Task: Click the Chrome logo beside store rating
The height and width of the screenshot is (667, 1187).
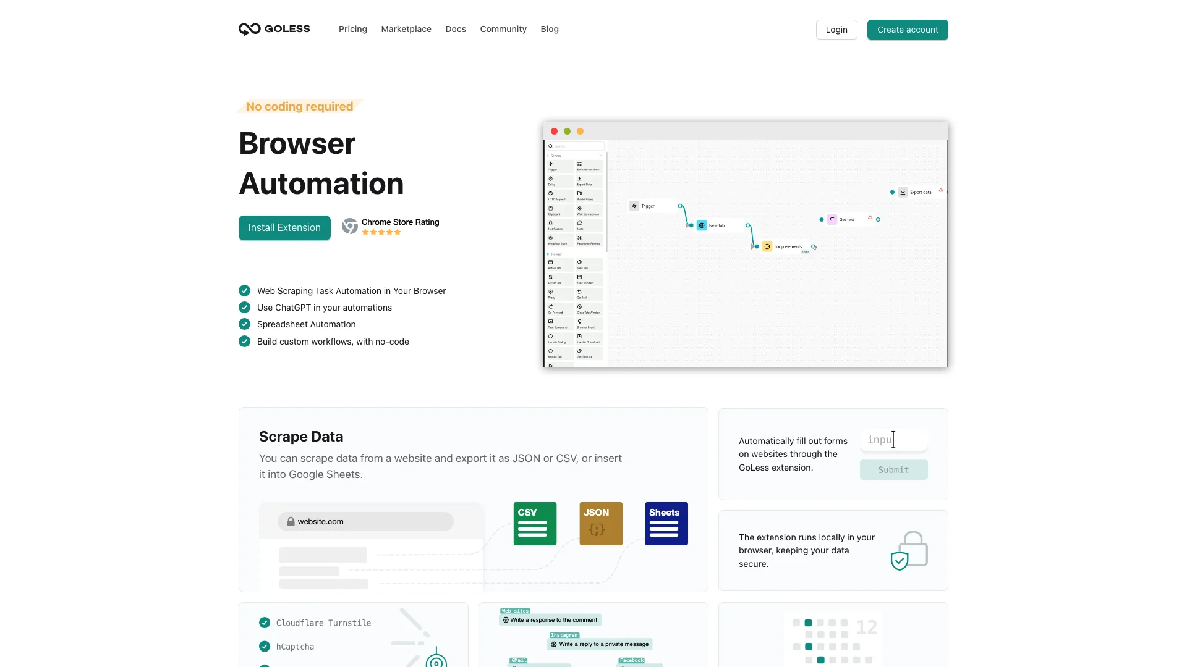Action: (x=350, y=226)
